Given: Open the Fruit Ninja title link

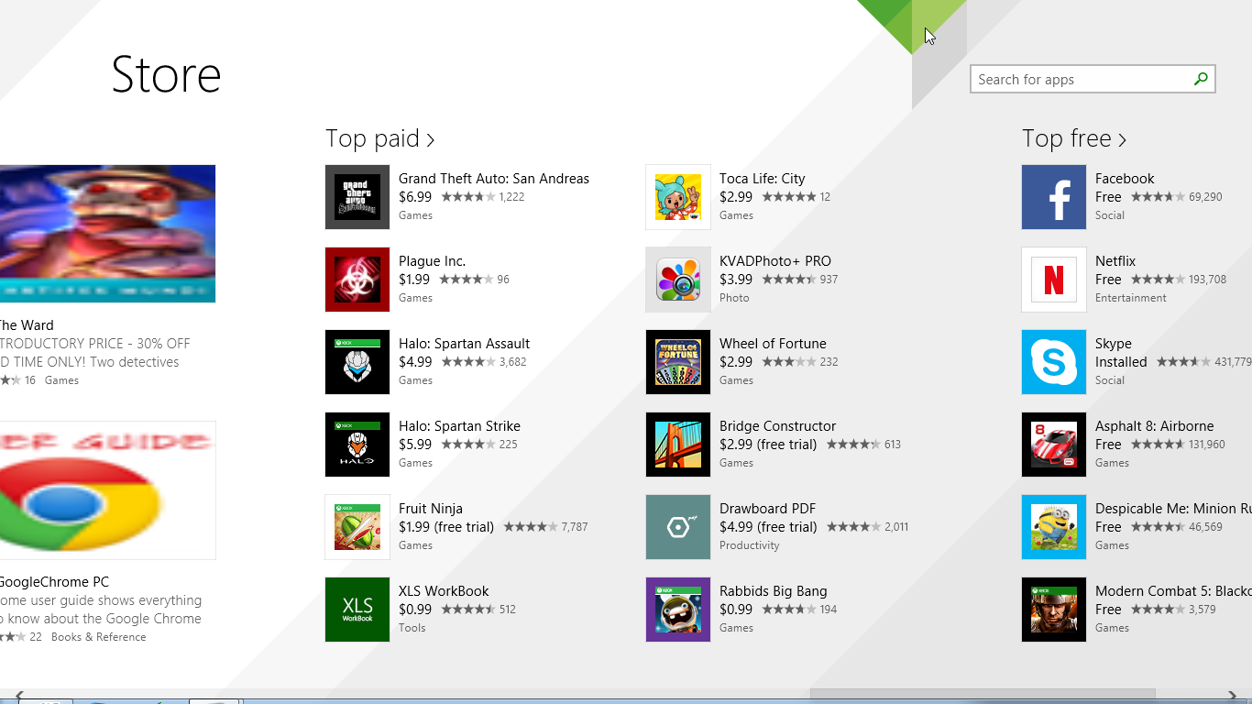Looking at the screenshot, I should tap(431, 509).
